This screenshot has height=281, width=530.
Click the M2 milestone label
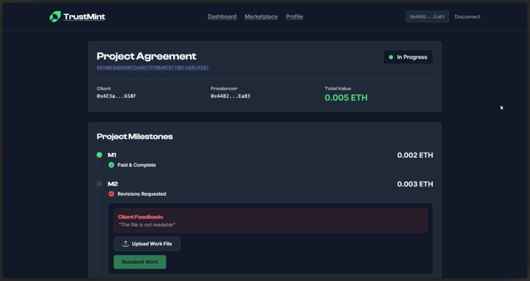pos(112,184)
